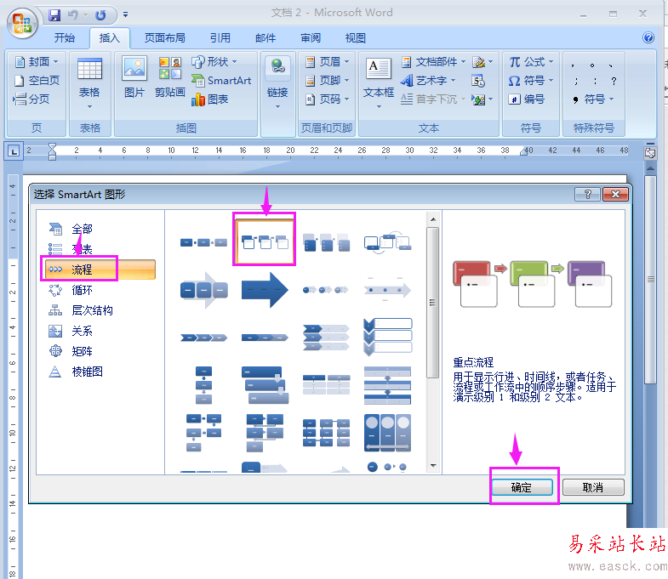Image resolution: width=668 pixels, height=579 pixels.
Task: Insert a 图表 chart
Action: point(209,99)
